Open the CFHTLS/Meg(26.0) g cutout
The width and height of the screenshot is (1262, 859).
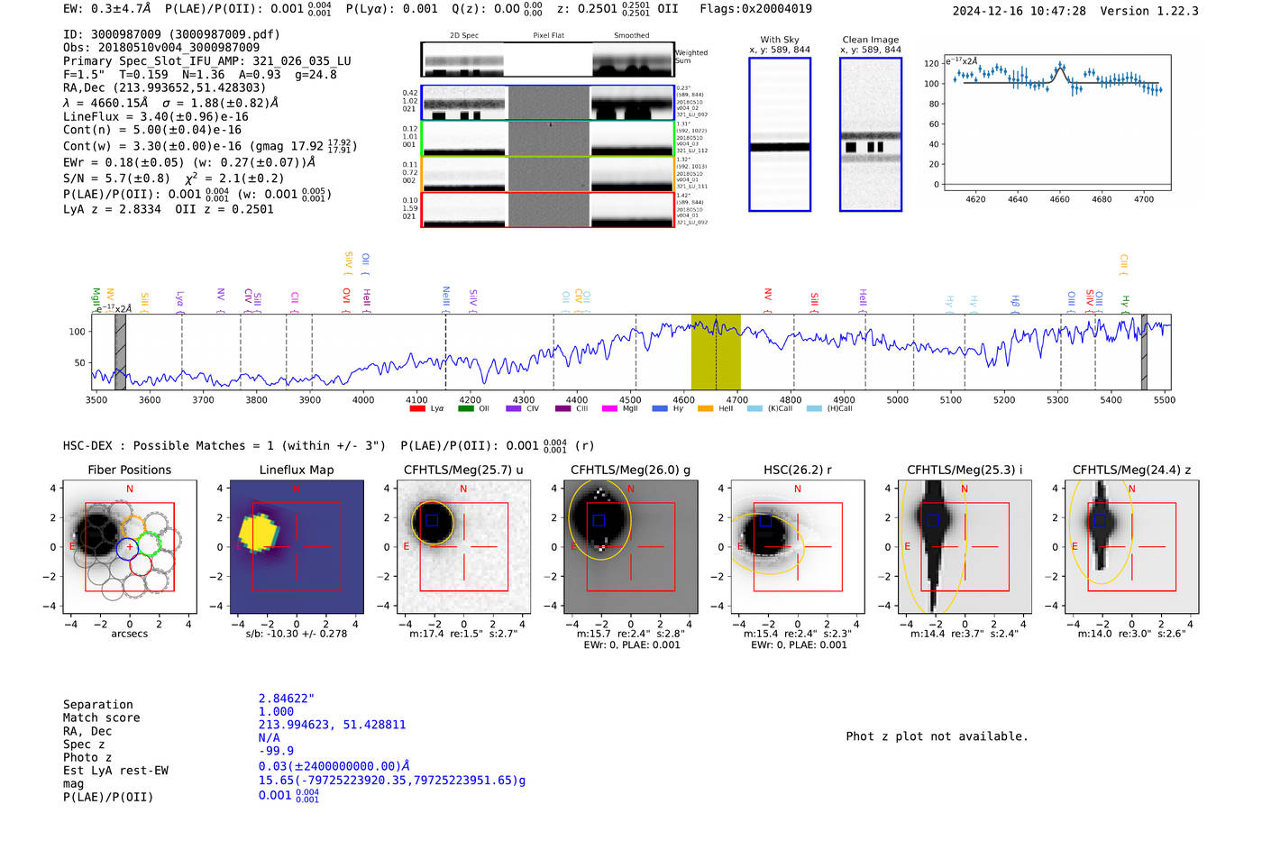click(630, 546)
